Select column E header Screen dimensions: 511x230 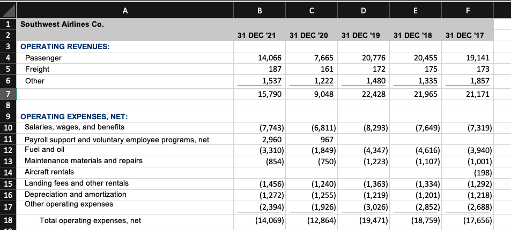tap(416, 10)
